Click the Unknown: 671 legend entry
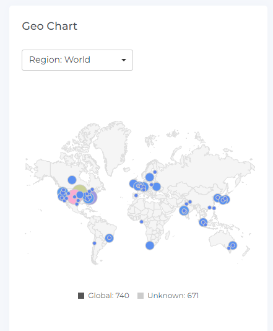This screenshot has width=273, height=331. [x=168, y=296]
